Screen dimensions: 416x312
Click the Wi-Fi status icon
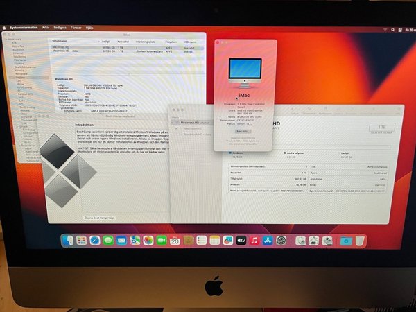tap(385, 30)
